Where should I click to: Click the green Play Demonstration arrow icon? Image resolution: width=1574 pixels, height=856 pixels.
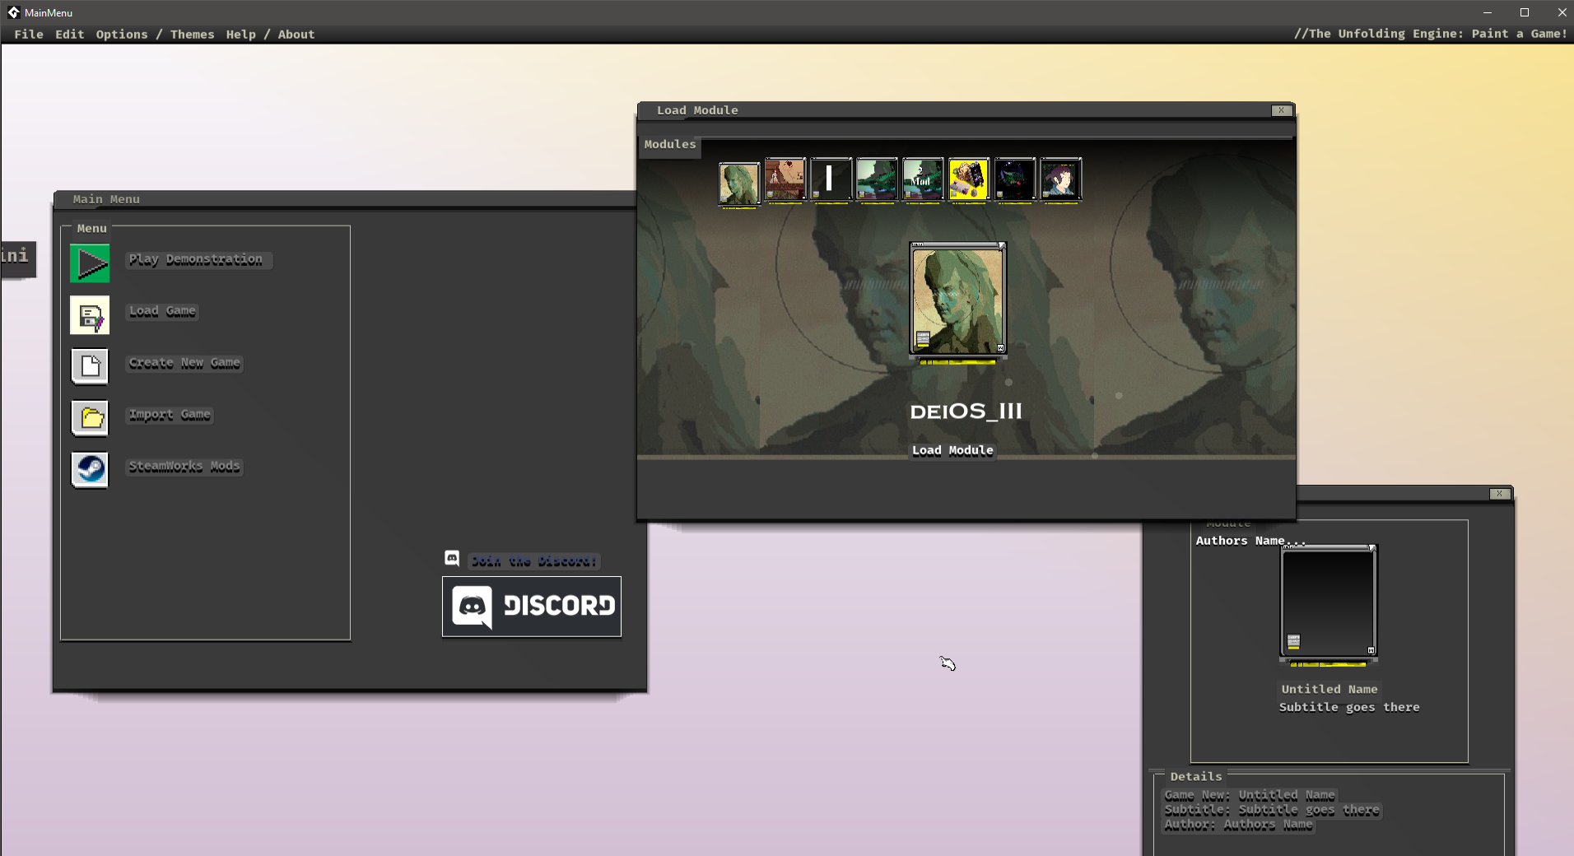click(x=90, y=263)
